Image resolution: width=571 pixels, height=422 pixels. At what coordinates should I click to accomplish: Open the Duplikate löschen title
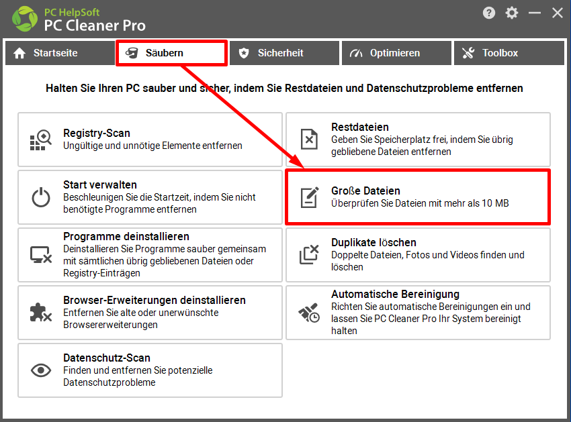pos(374,243)
